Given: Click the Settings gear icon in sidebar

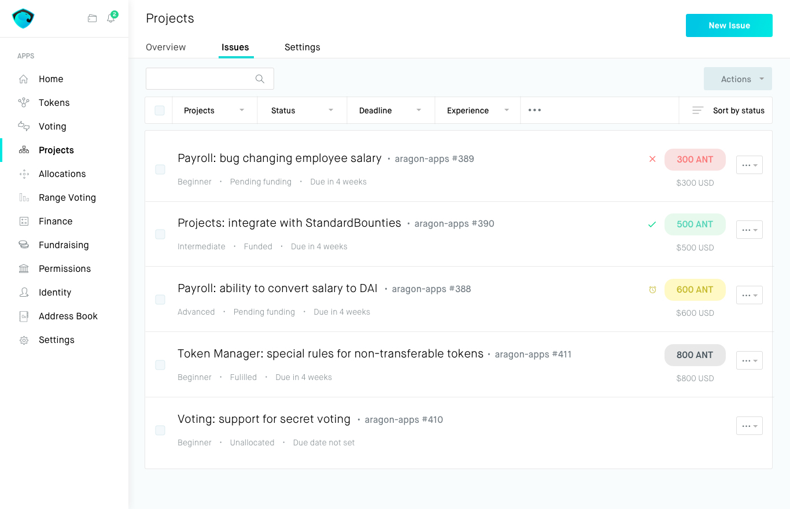Looking at the screenshot, I should (x=24, y=340).
